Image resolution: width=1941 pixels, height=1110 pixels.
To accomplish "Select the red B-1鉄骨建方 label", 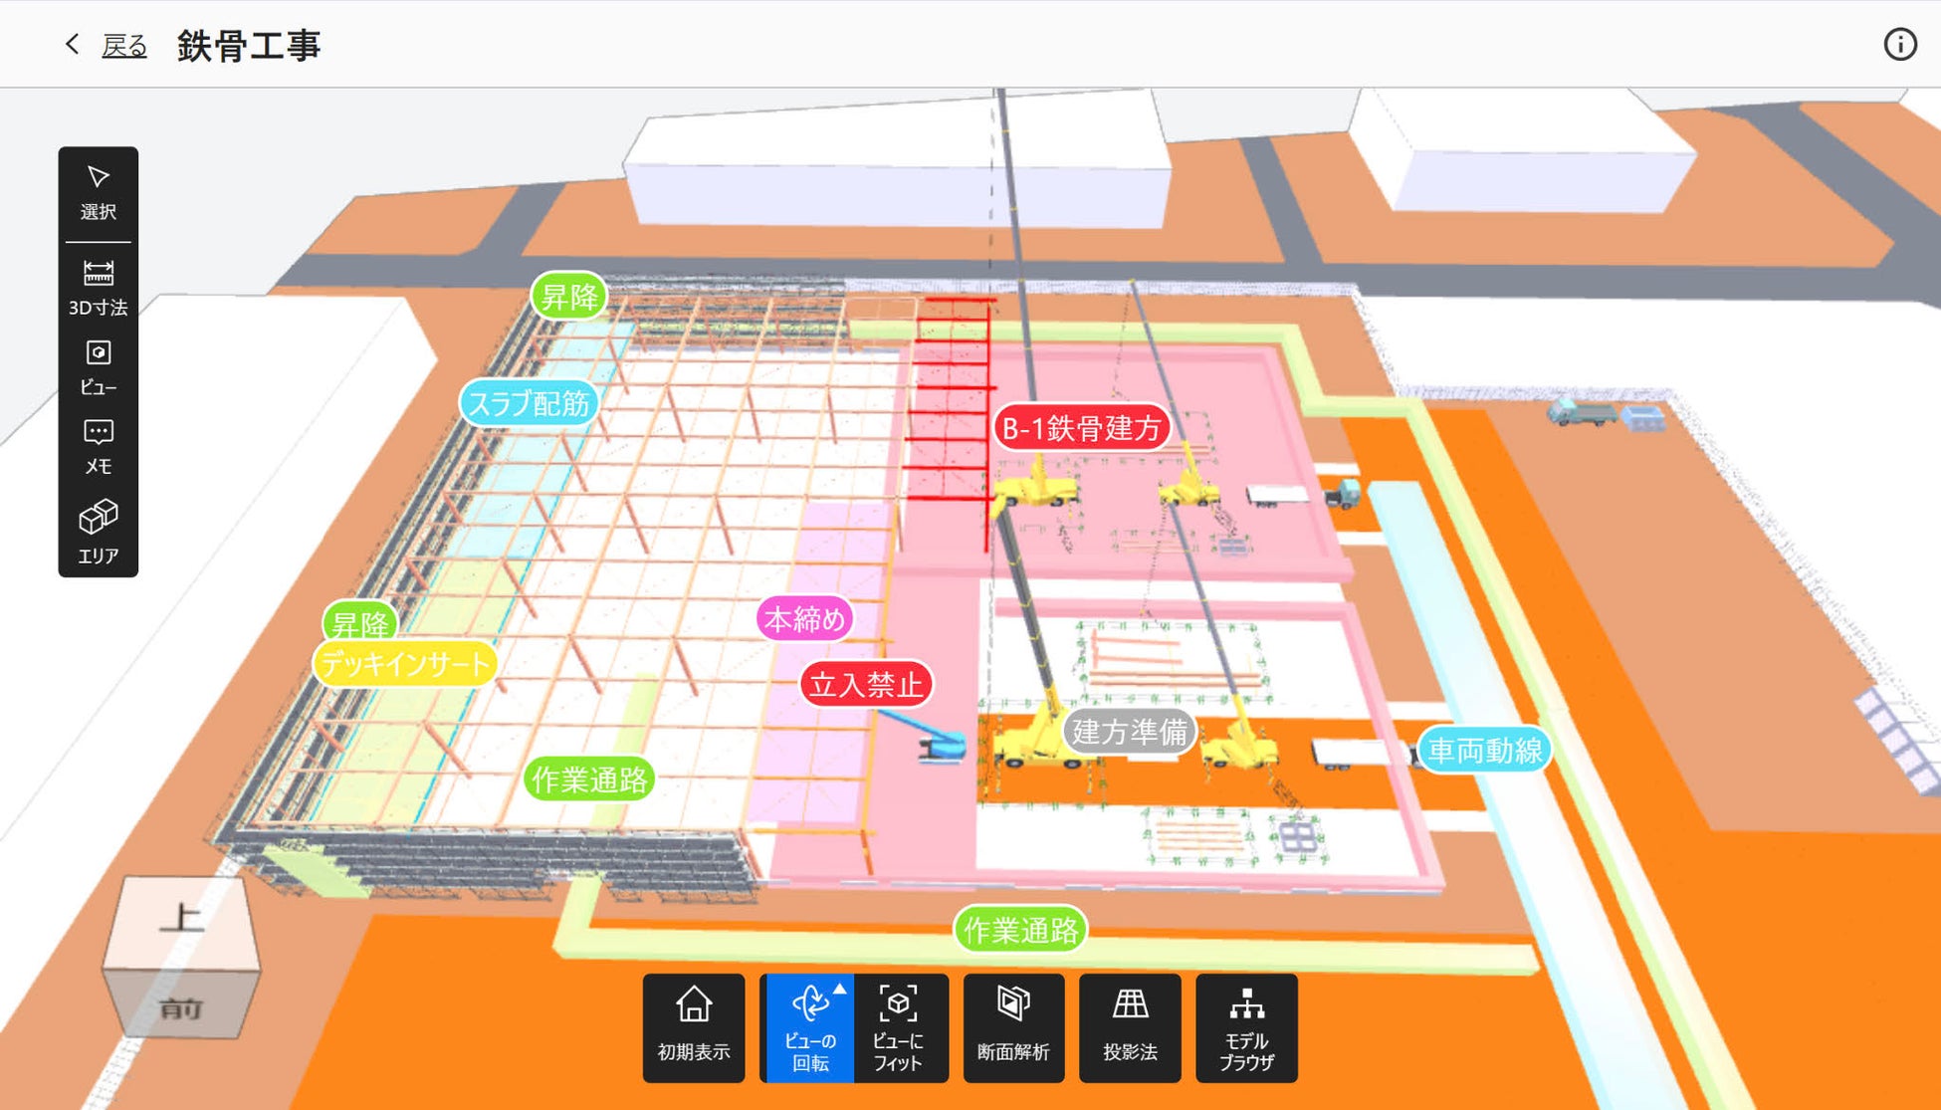I will [x=1082, y=428].
